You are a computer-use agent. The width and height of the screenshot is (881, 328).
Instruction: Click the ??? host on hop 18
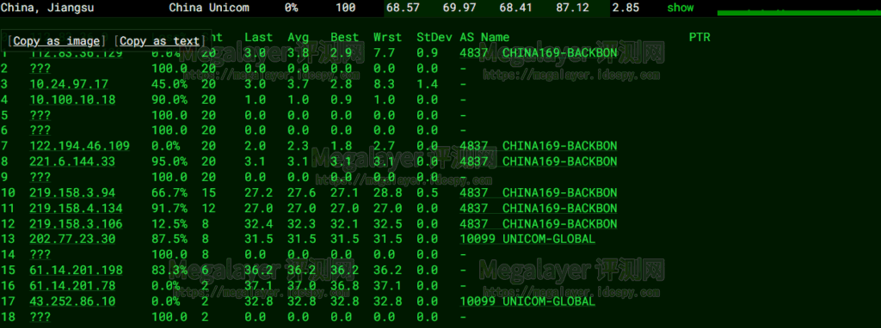coord(40,317)
